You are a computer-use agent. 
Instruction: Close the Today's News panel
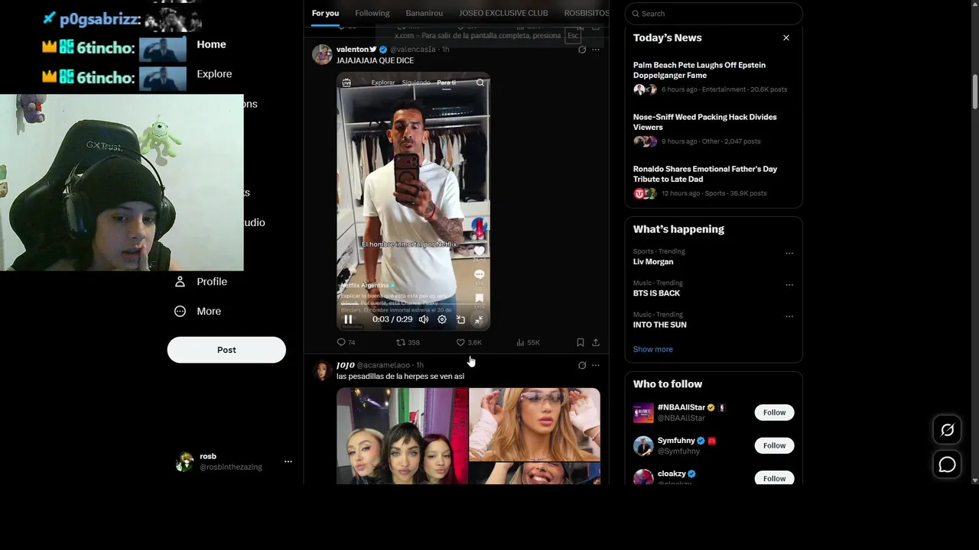(785, 37)
